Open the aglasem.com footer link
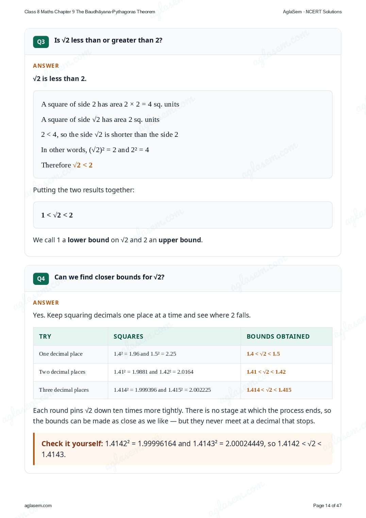This screenshot has width=366, height=518. pos(38,505)
